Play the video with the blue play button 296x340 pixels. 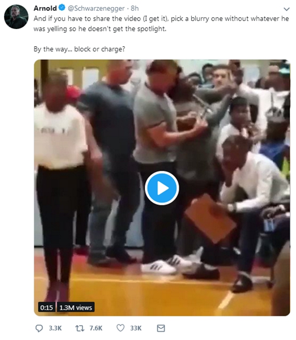click(x=162, y=188)
